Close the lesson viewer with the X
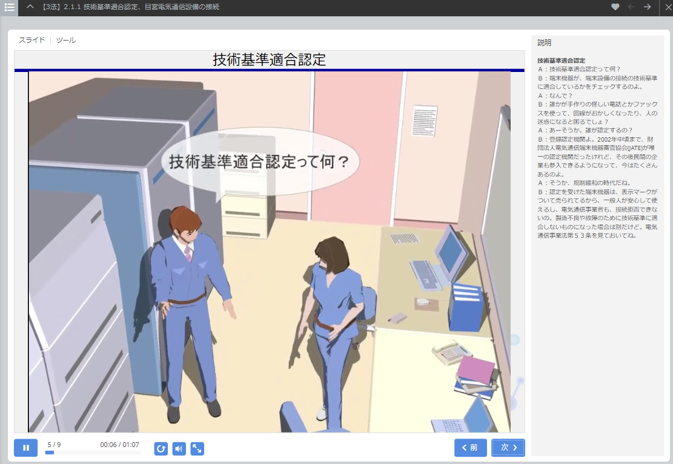 tap(665, 7)
